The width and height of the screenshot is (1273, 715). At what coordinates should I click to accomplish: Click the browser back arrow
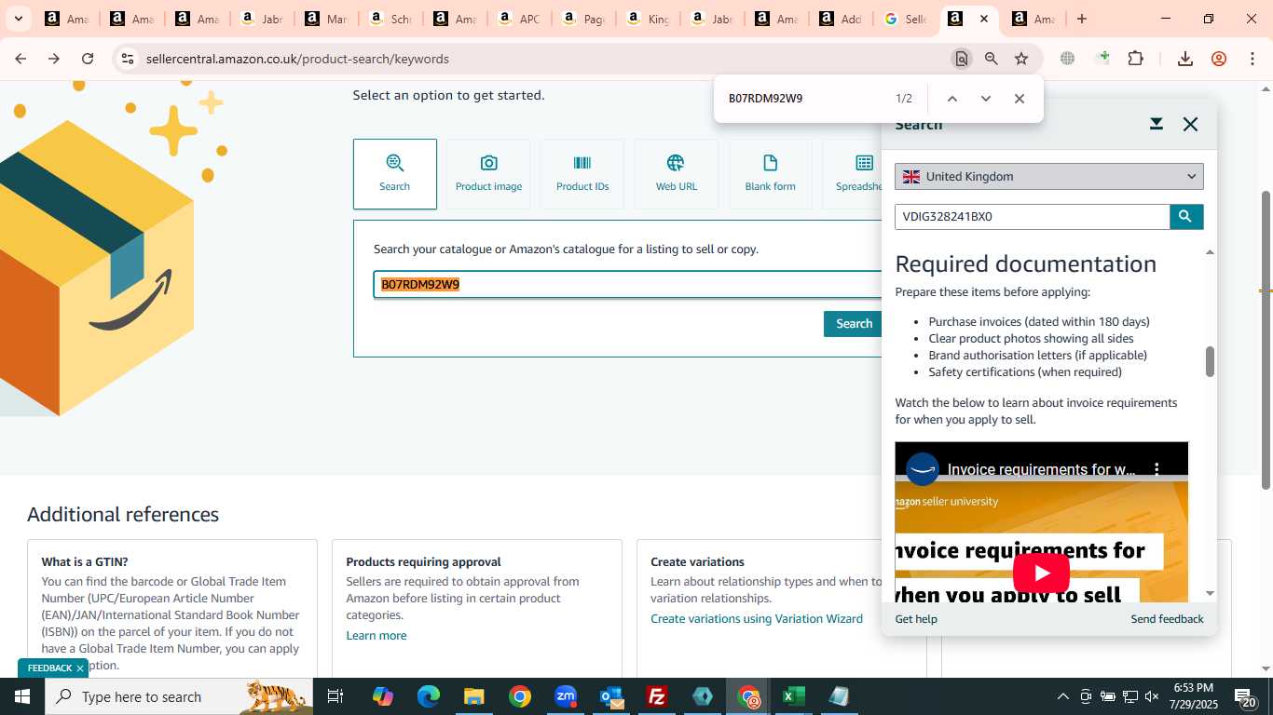click(21, 59)
